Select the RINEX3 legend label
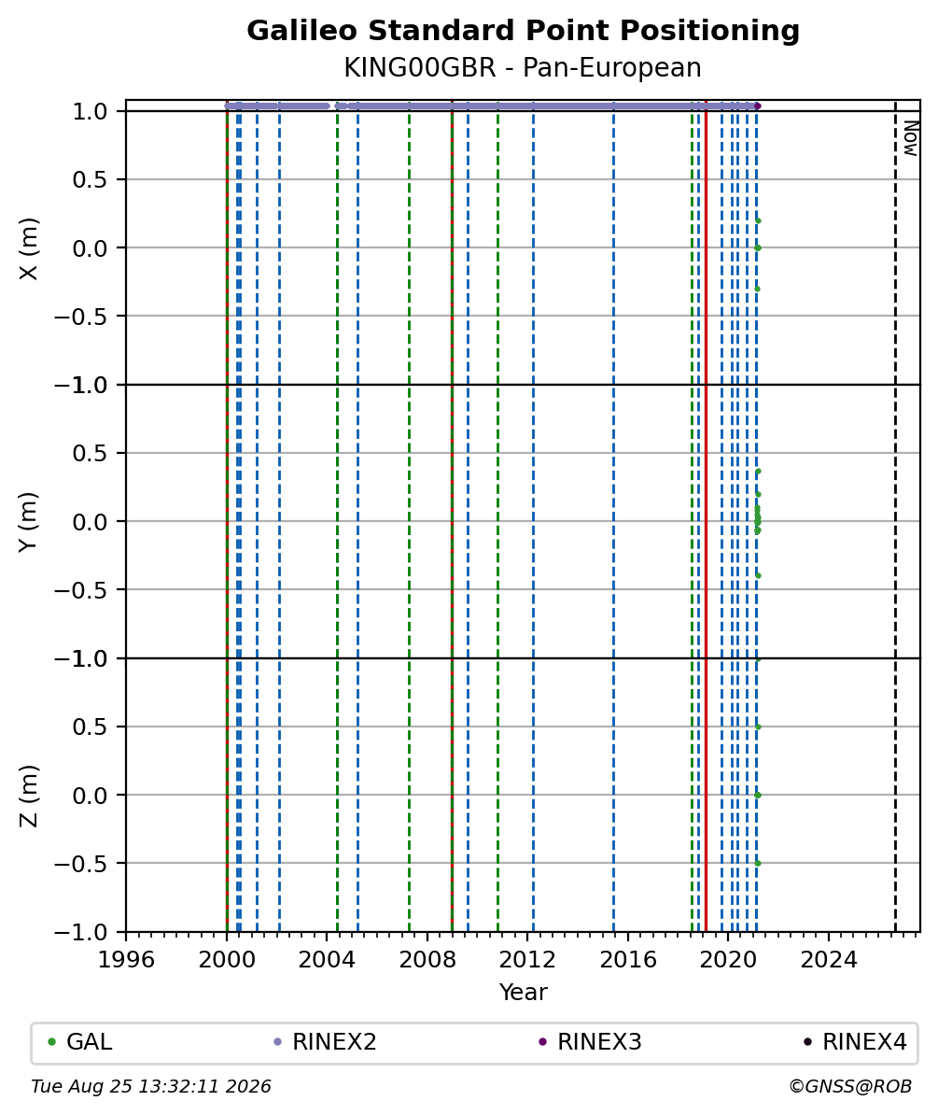Screen dimensions: 938x1115 [600, 1042]
